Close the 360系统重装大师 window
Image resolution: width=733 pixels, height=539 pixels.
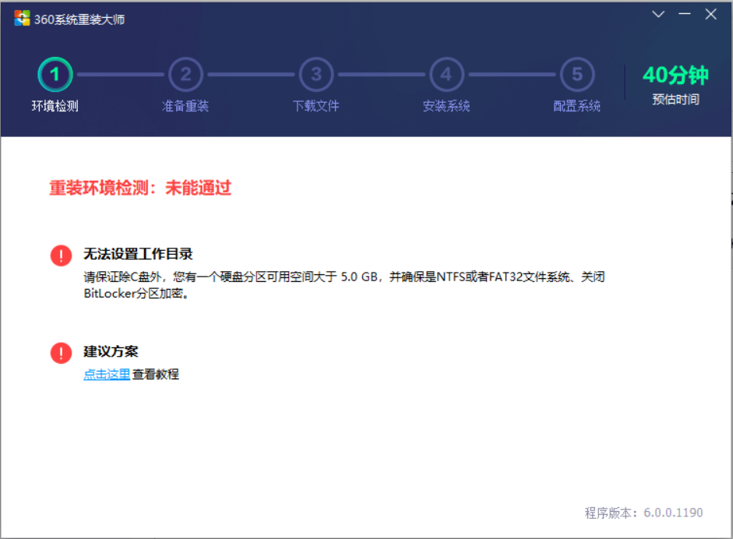pos(710,14)
